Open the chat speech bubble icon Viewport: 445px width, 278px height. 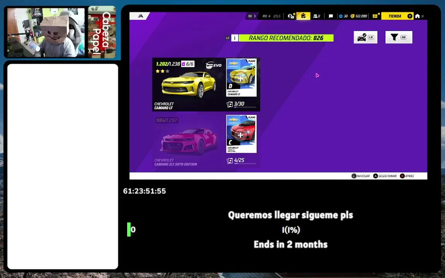click(x=331, y=16)
